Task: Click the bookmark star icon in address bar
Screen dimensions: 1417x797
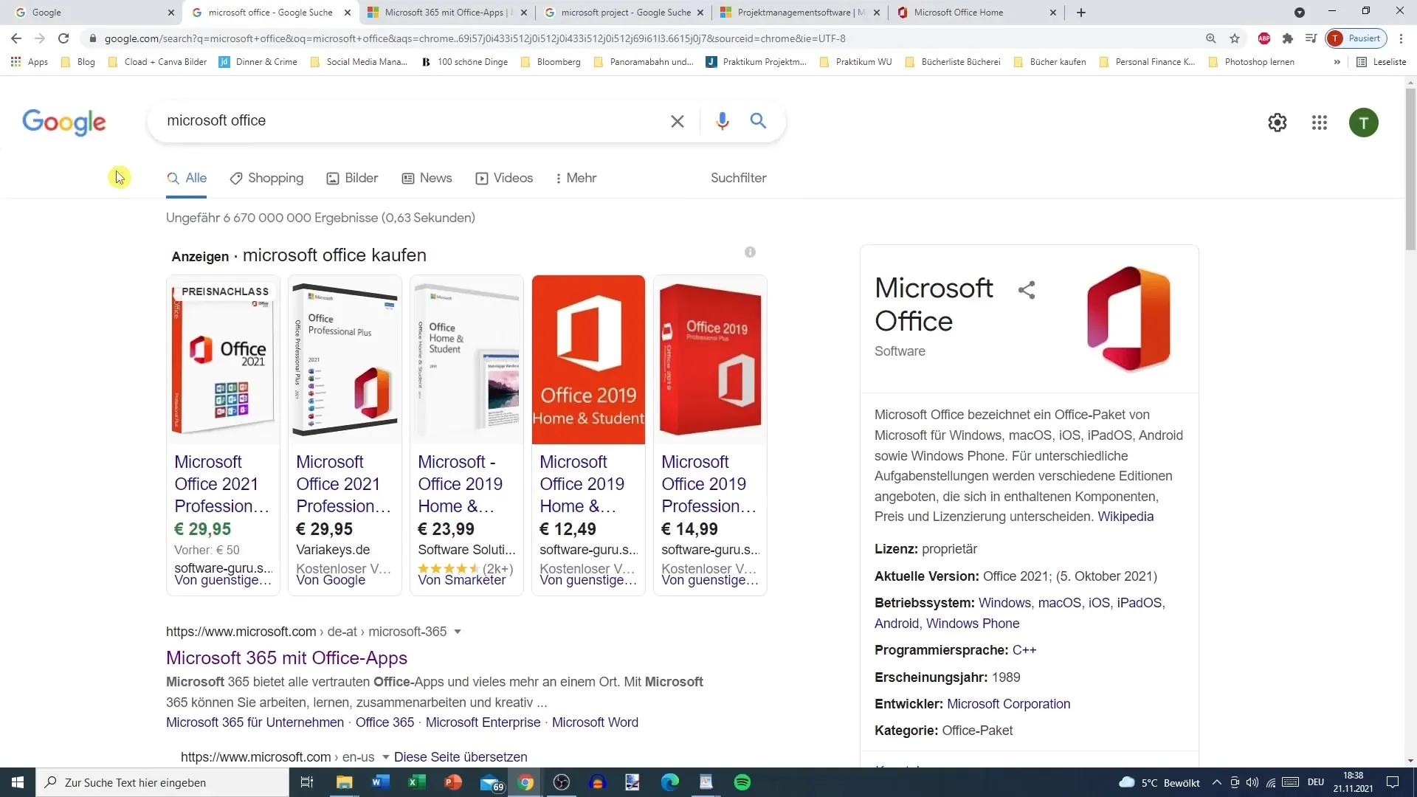Action: point(1234,39)
